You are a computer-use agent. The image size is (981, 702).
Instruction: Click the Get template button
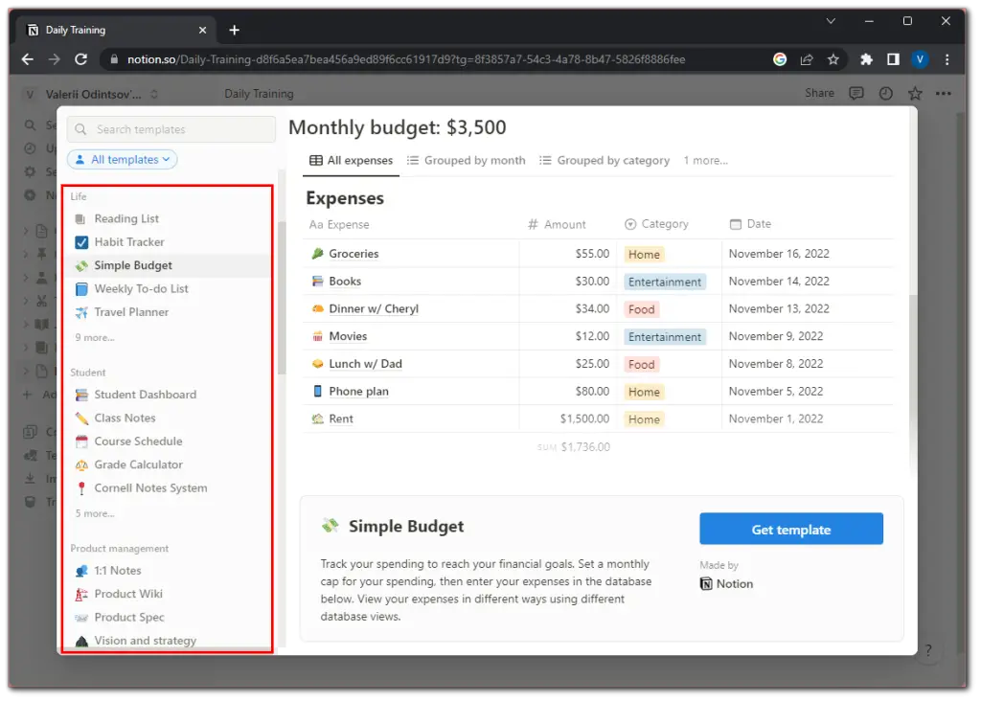(x=791, y=529)
